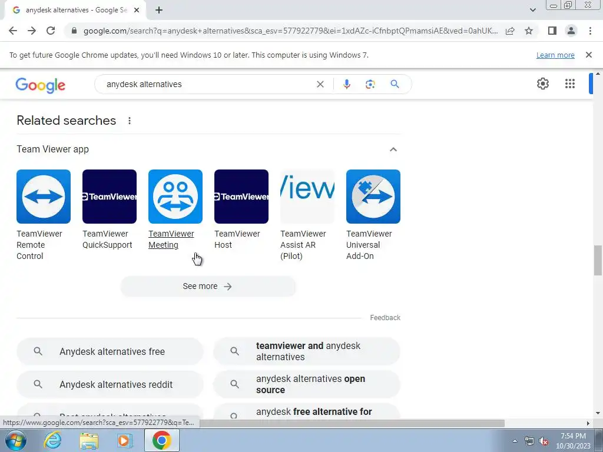
Task: Open Chrome side panel
Action: tap(552, 31)
